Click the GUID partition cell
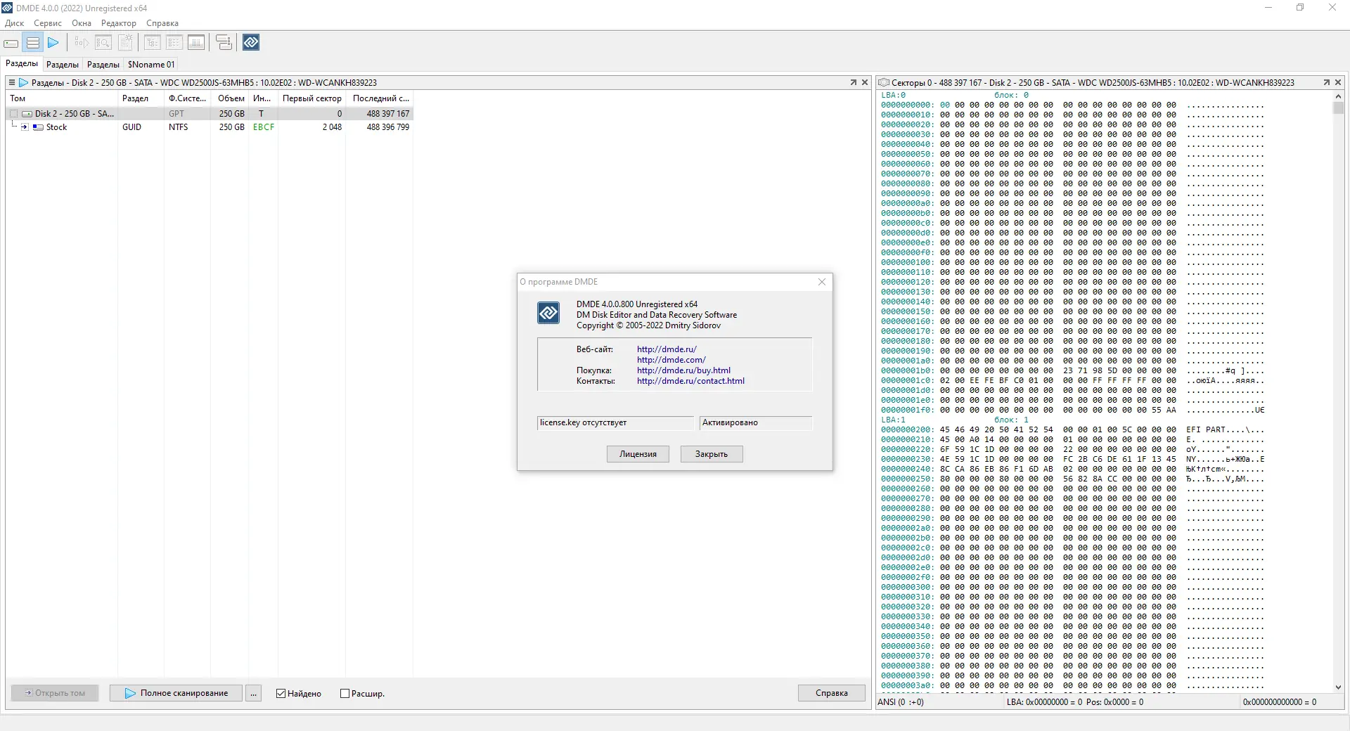1350x731 pixels. tap(131, 127)
